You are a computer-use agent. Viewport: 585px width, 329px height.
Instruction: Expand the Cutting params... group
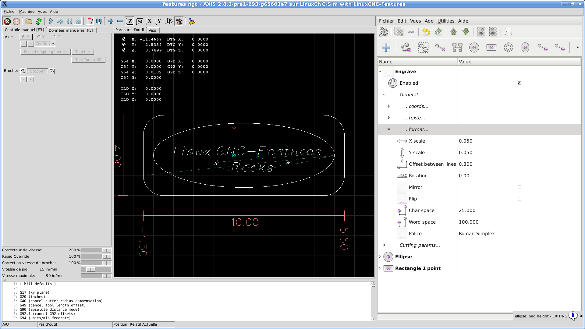coord(385,245)
